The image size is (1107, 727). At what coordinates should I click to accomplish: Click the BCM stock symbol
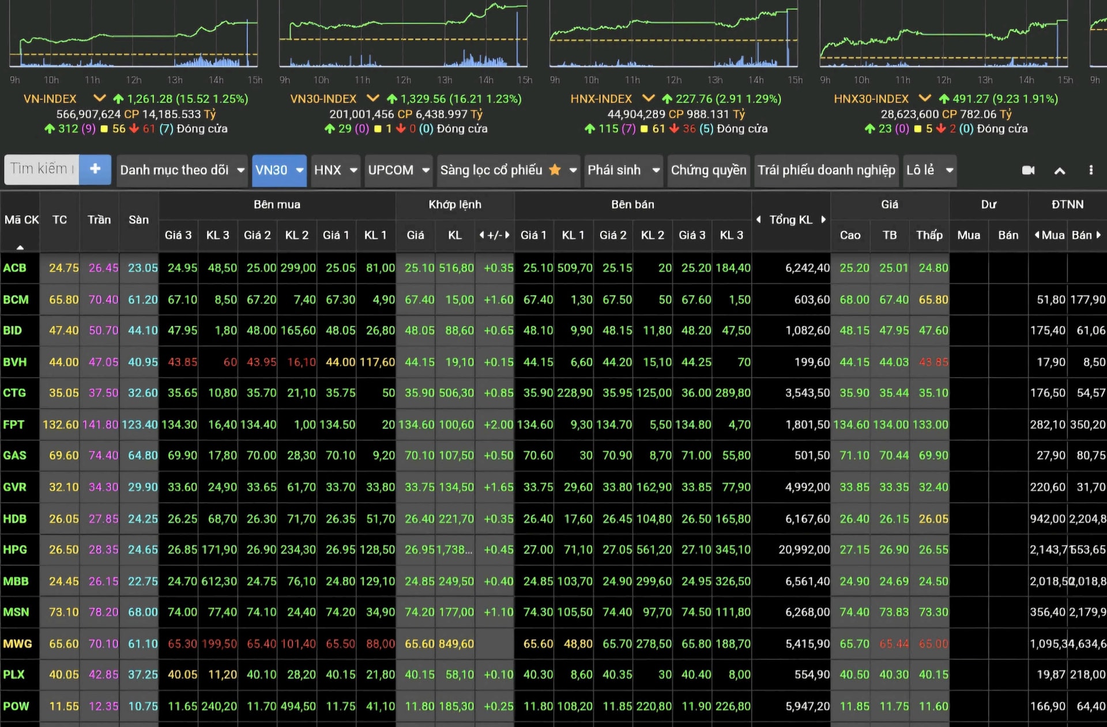click(16, 299)
